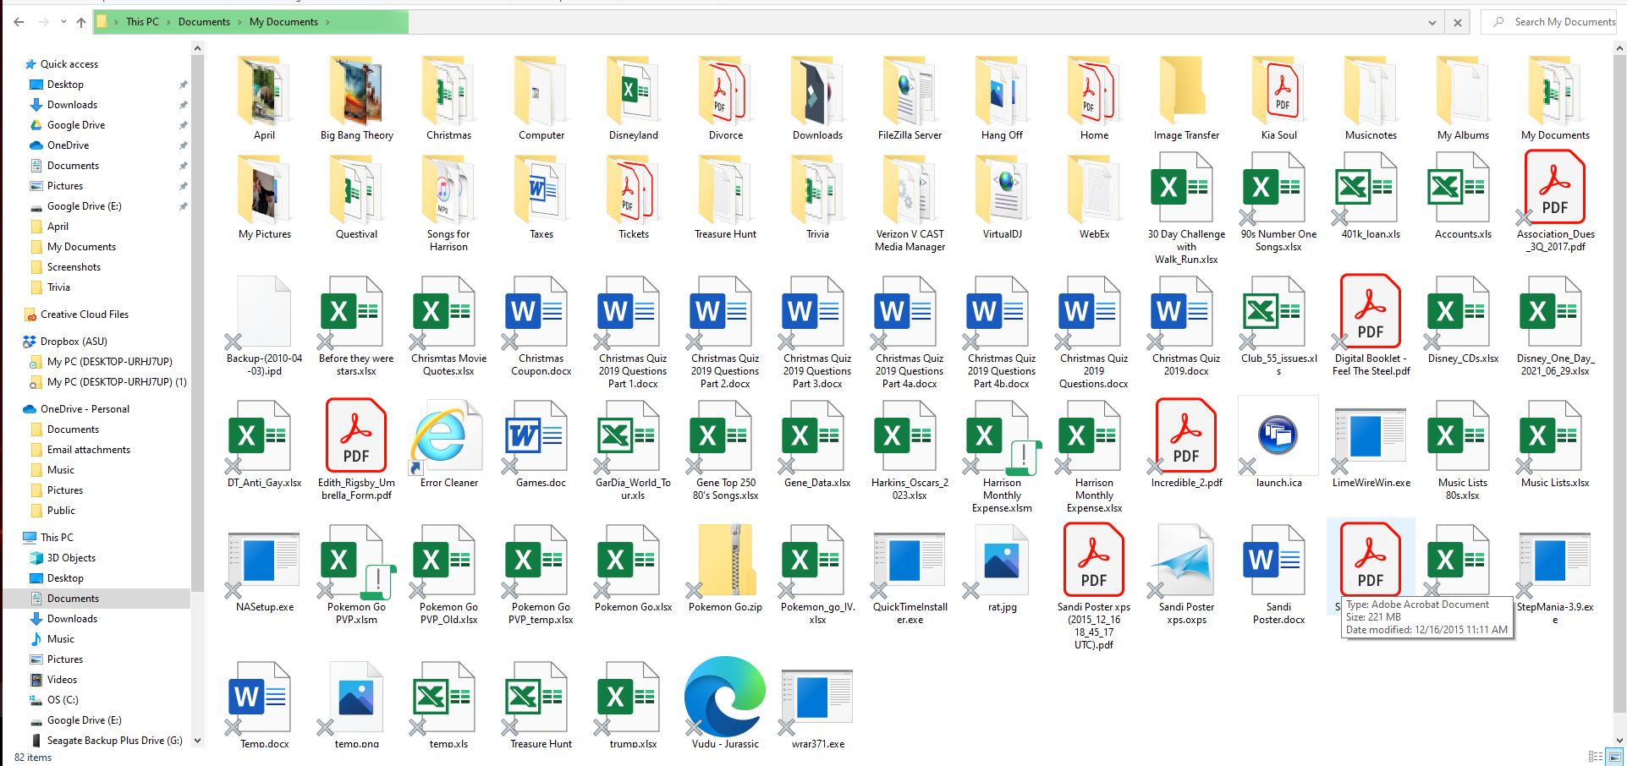Select the Vudu - Jurassic Edge file
1627x766 pixels.
[725, 703]
